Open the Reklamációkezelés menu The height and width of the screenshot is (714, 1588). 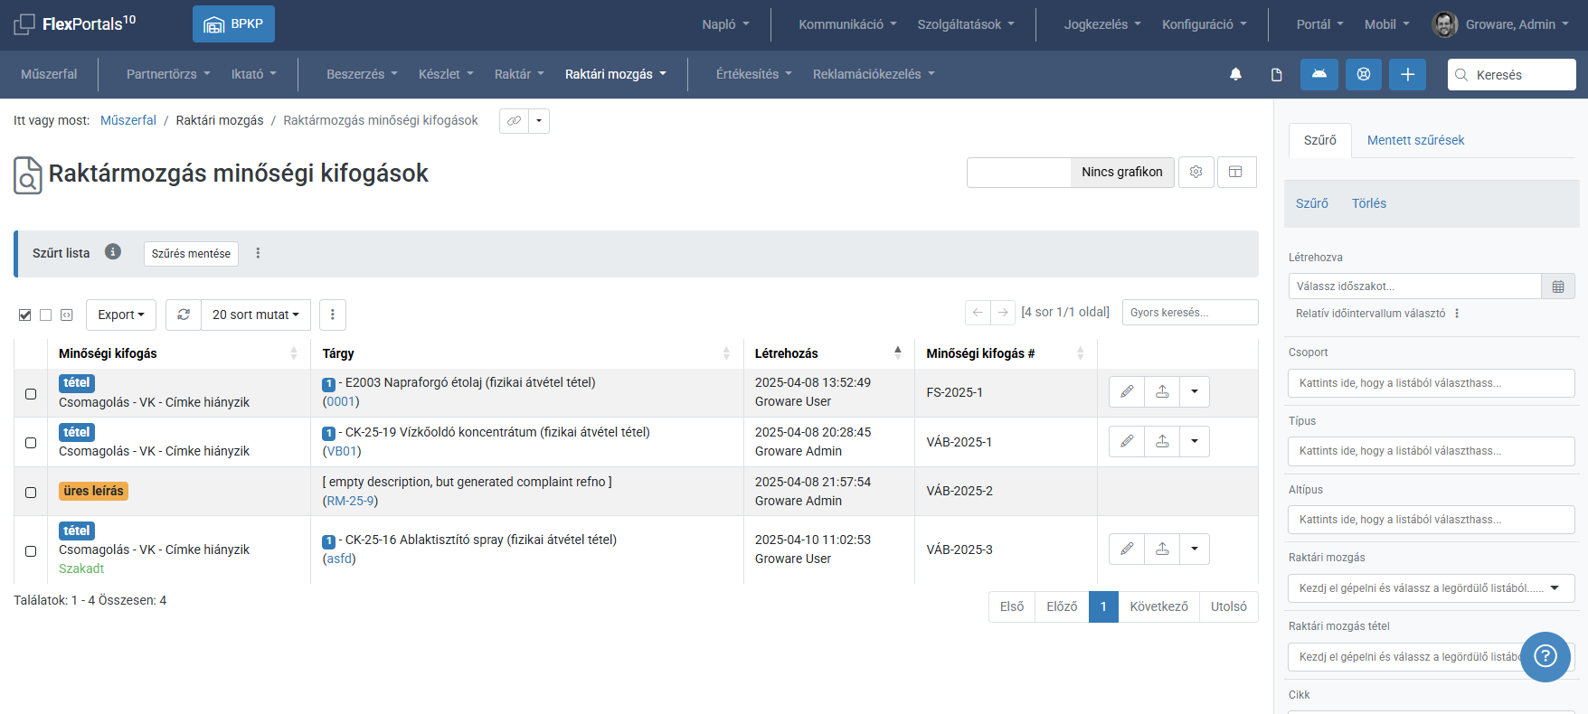coord(874,74)
